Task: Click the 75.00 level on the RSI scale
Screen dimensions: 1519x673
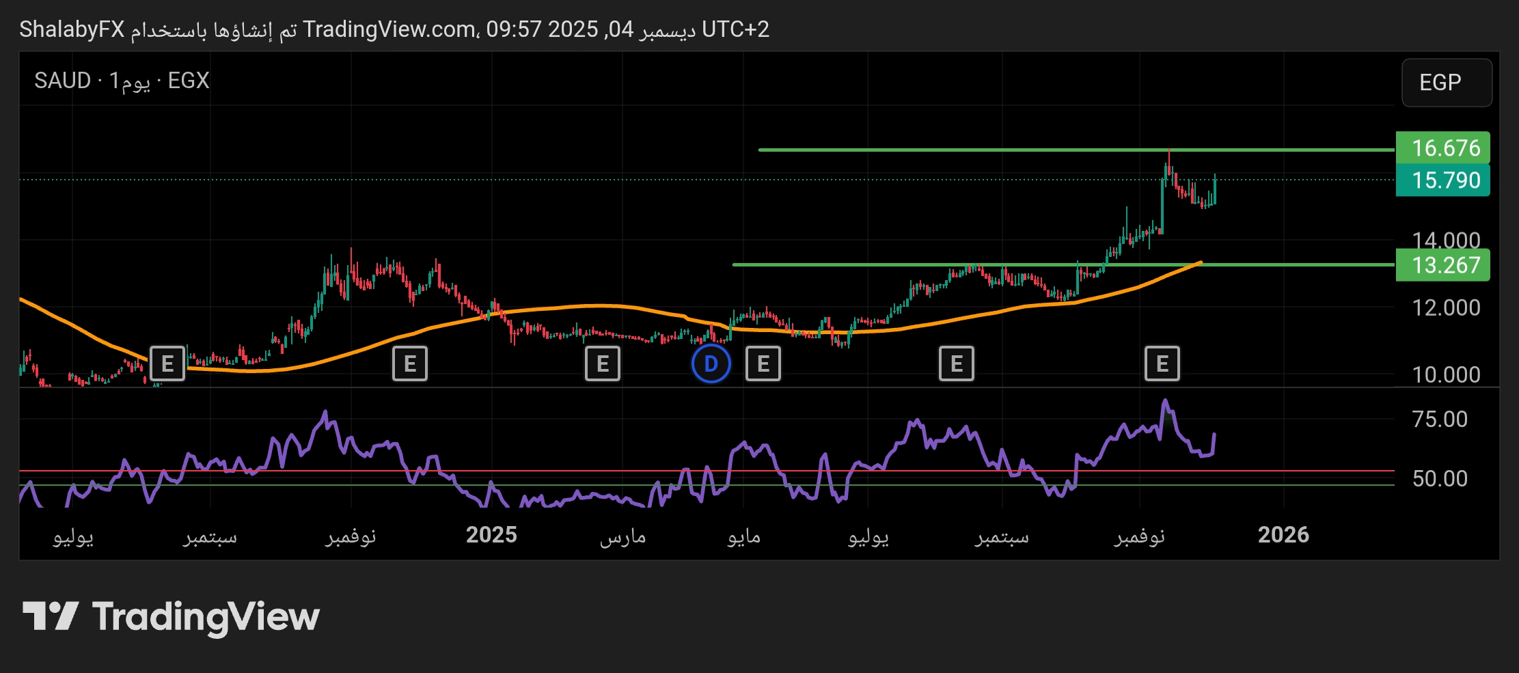Action: coord(1440,419)
